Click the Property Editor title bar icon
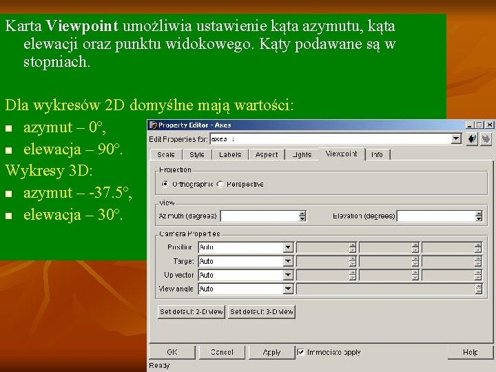This screenshot has width=496, height=372. click(153, 125)
